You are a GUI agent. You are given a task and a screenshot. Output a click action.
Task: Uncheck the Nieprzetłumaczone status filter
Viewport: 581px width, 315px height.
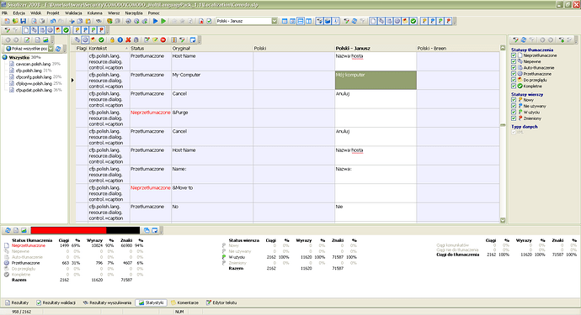tap(514, 55)
